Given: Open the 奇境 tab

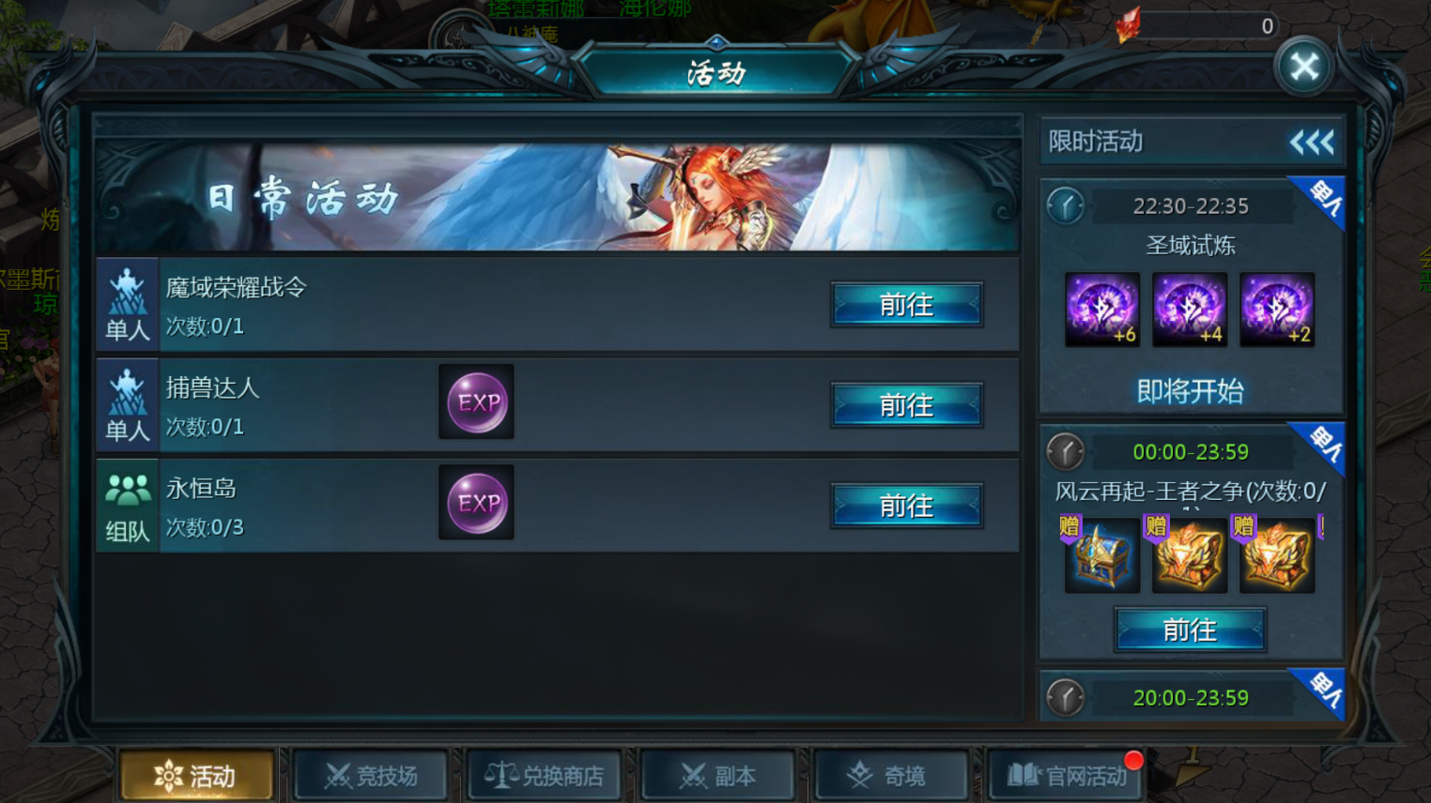Looking at the screenshot, I should [891, 776].
